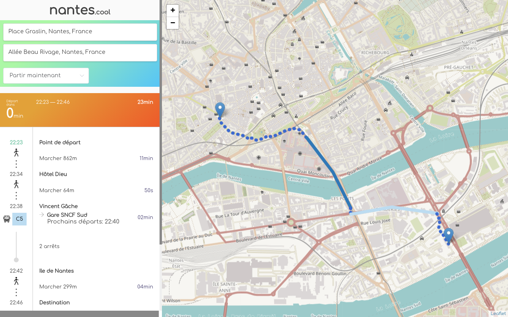Select the start location pin at Place Graslin
Screen dimensions: 508x317
[x=220, y=110]
